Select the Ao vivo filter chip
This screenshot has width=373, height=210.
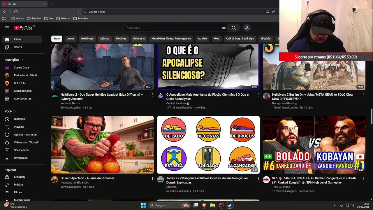[x=202, y=38]
